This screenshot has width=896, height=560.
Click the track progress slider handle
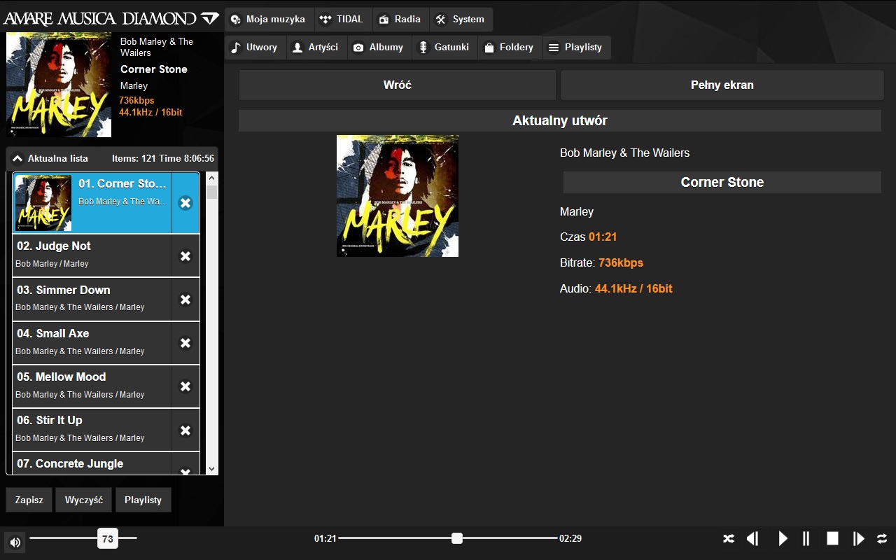pyautogui.click(x=457, y=538)
